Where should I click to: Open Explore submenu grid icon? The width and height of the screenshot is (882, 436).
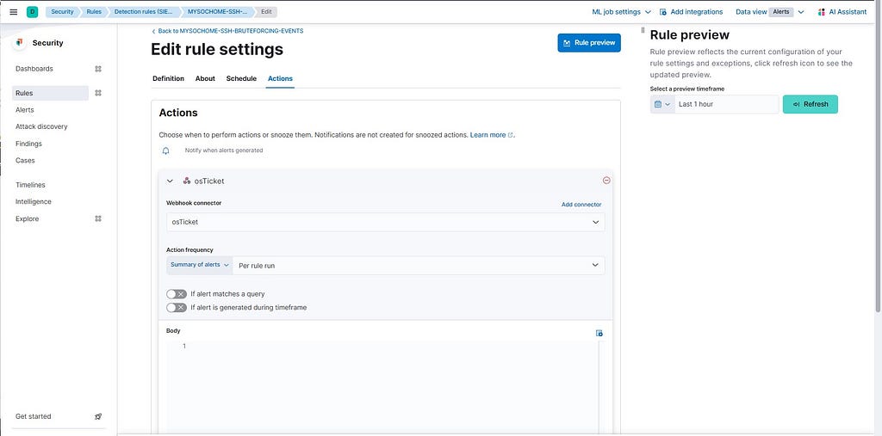point(98,218)
